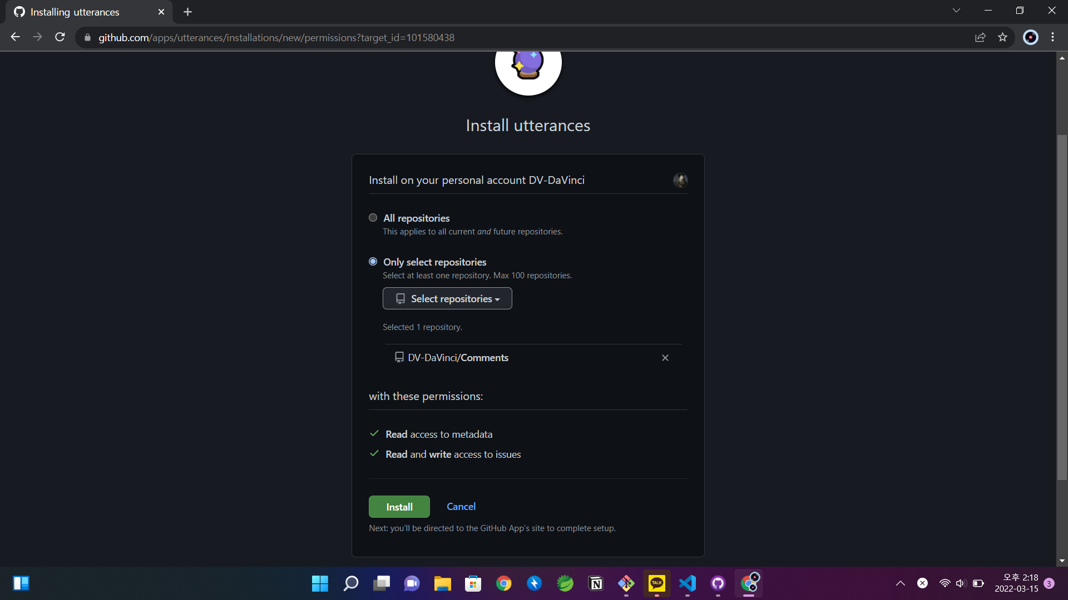Expand the tab search chevron
1068x600 pixels.
click(x=956, y=11)
